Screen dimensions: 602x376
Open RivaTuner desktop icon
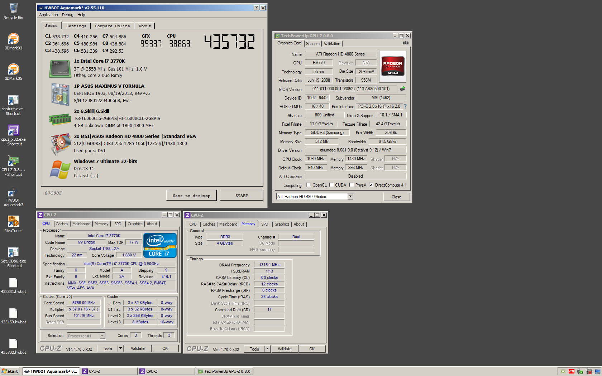pyautogui.click(x=13, y=224)
